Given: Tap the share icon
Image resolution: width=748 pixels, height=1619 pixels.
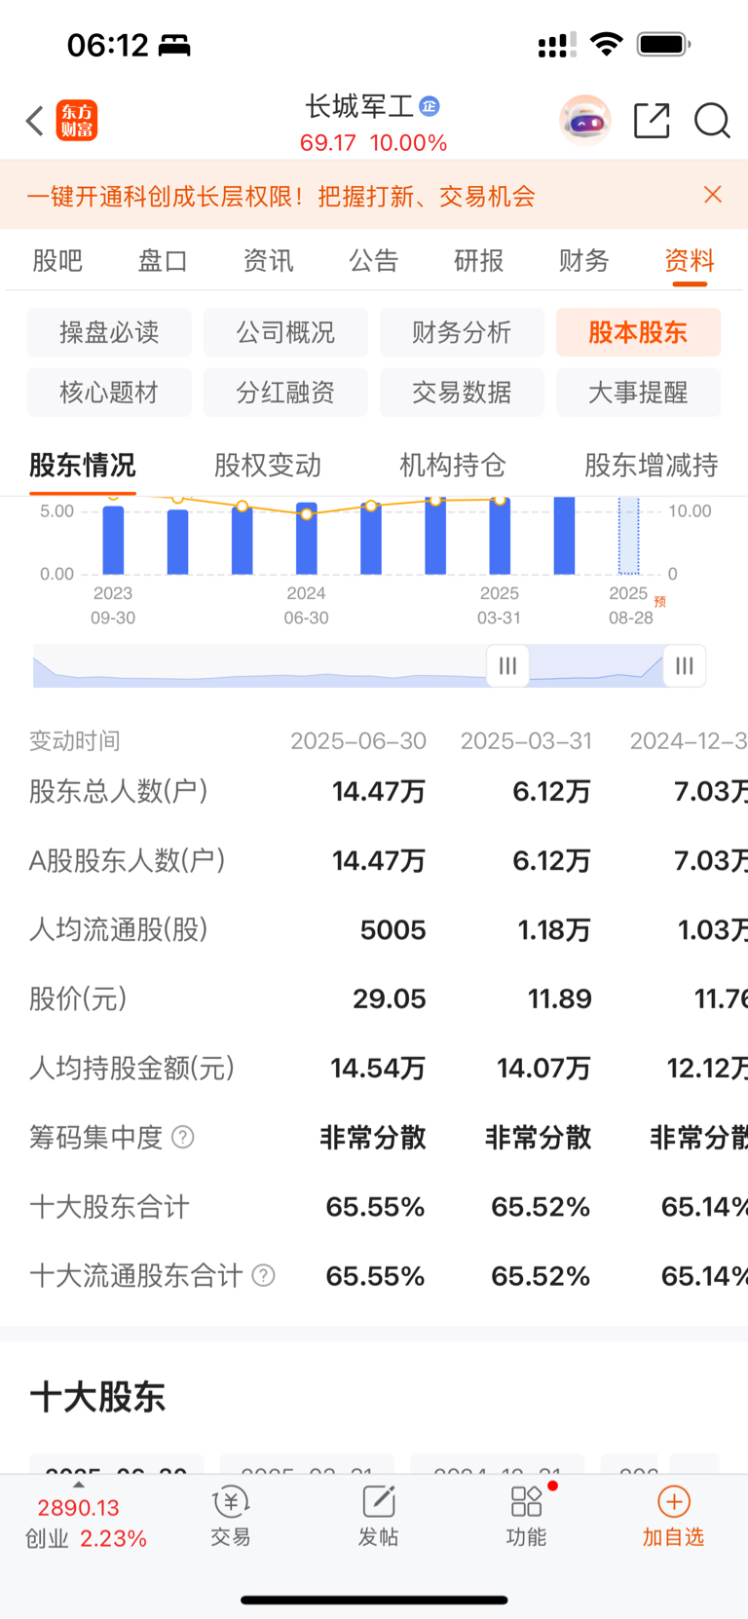Looking at the screenshot, I should (x=652, y=121).
